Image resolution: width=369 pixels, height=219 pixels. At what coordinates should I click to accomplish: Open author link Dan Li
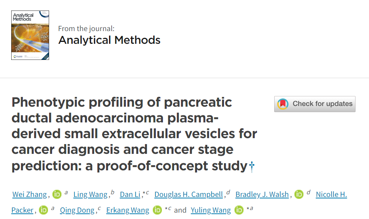click(130, 195)
